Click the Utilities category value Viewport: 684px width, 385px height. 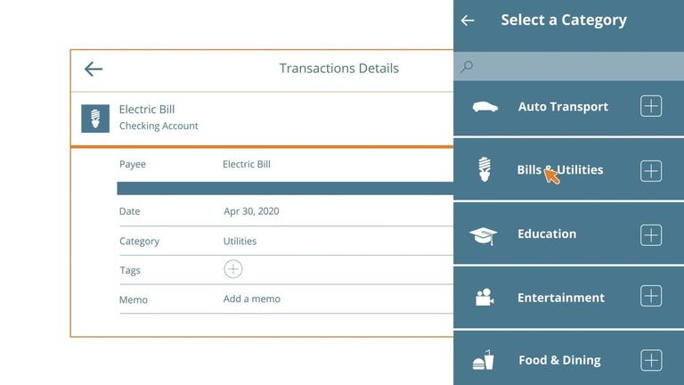(240, 241)
